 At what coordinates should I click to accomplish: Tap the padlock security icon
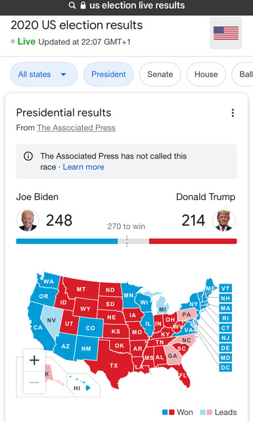83,5
